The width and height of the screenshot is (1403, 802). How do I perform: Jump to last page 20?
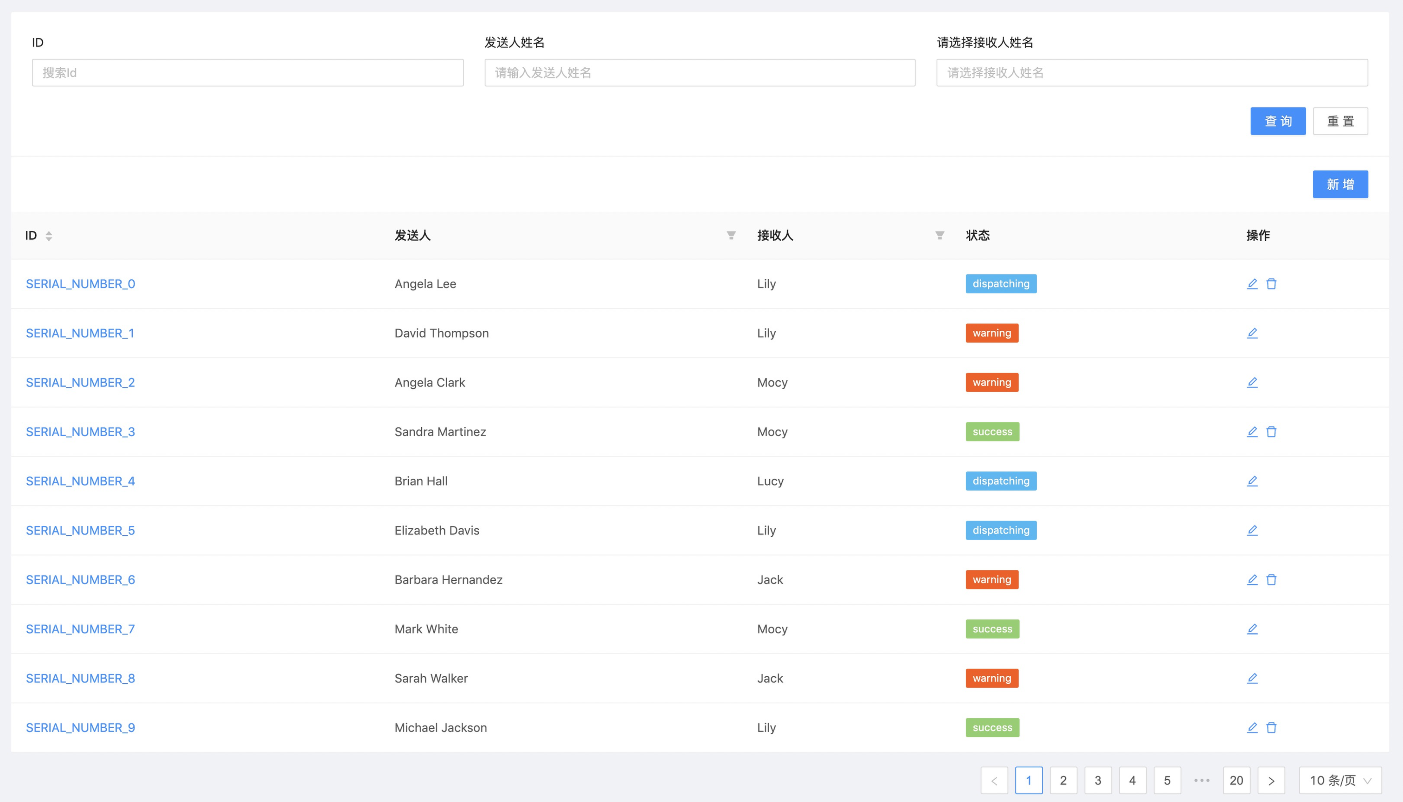click(1236, 781)
